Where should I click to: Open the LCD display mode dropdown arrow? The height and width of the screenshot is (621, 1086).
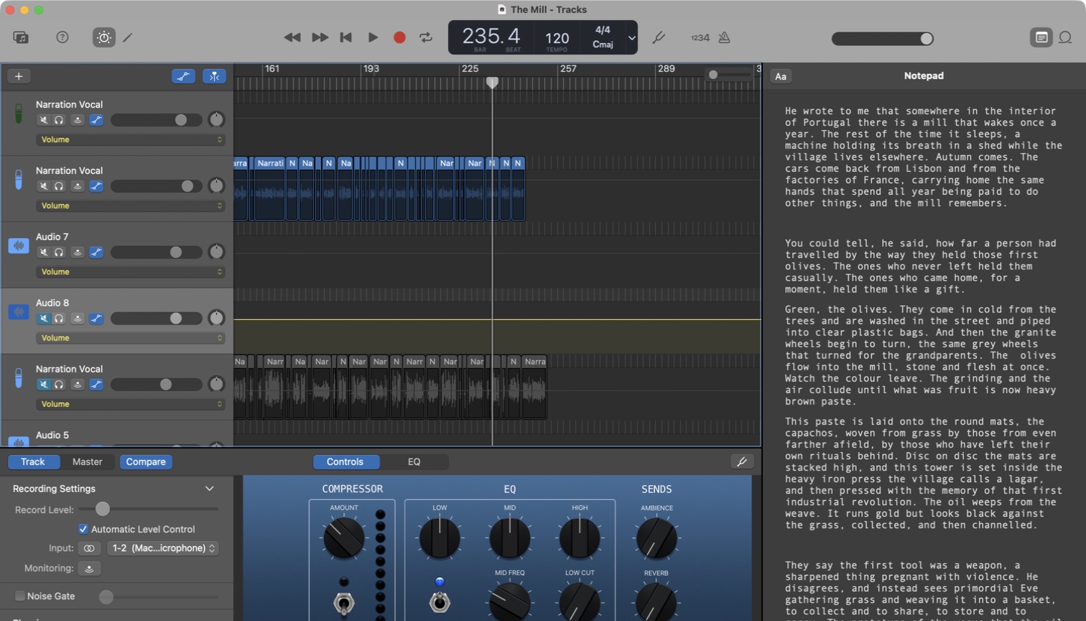pos(631,37)
